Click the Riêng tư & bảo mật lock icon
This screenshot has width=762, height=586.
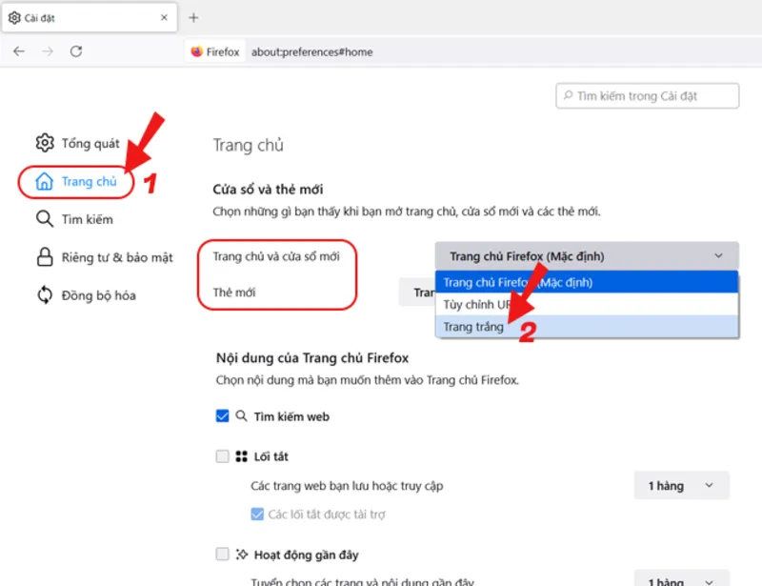pos(45,257)
